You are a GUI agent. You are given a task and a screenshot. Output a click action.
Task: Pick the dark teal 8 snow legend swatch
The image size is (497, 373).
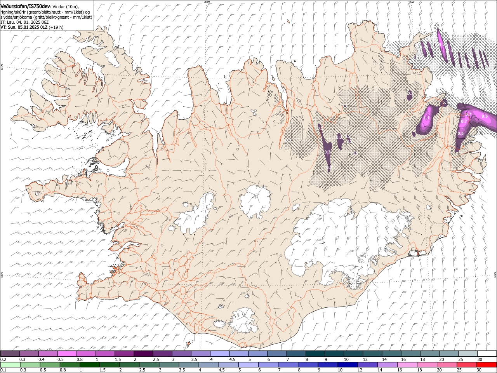pos(315,354)
